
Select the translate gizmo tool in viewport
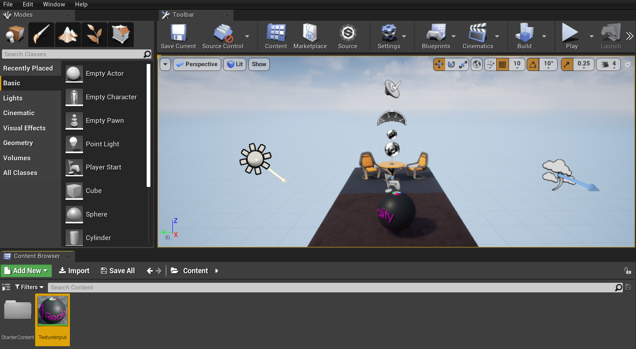[439, 64]
